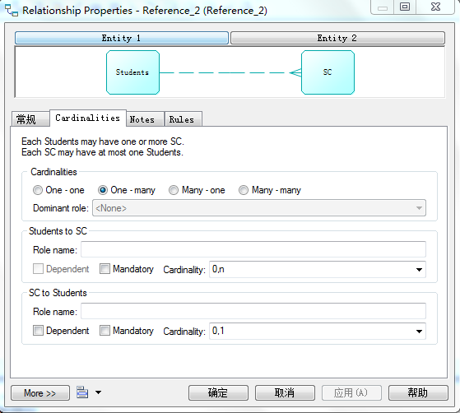Click the 确定 (OK) button
The height and width of the screenshot is (413, 460).
[218, 393]
